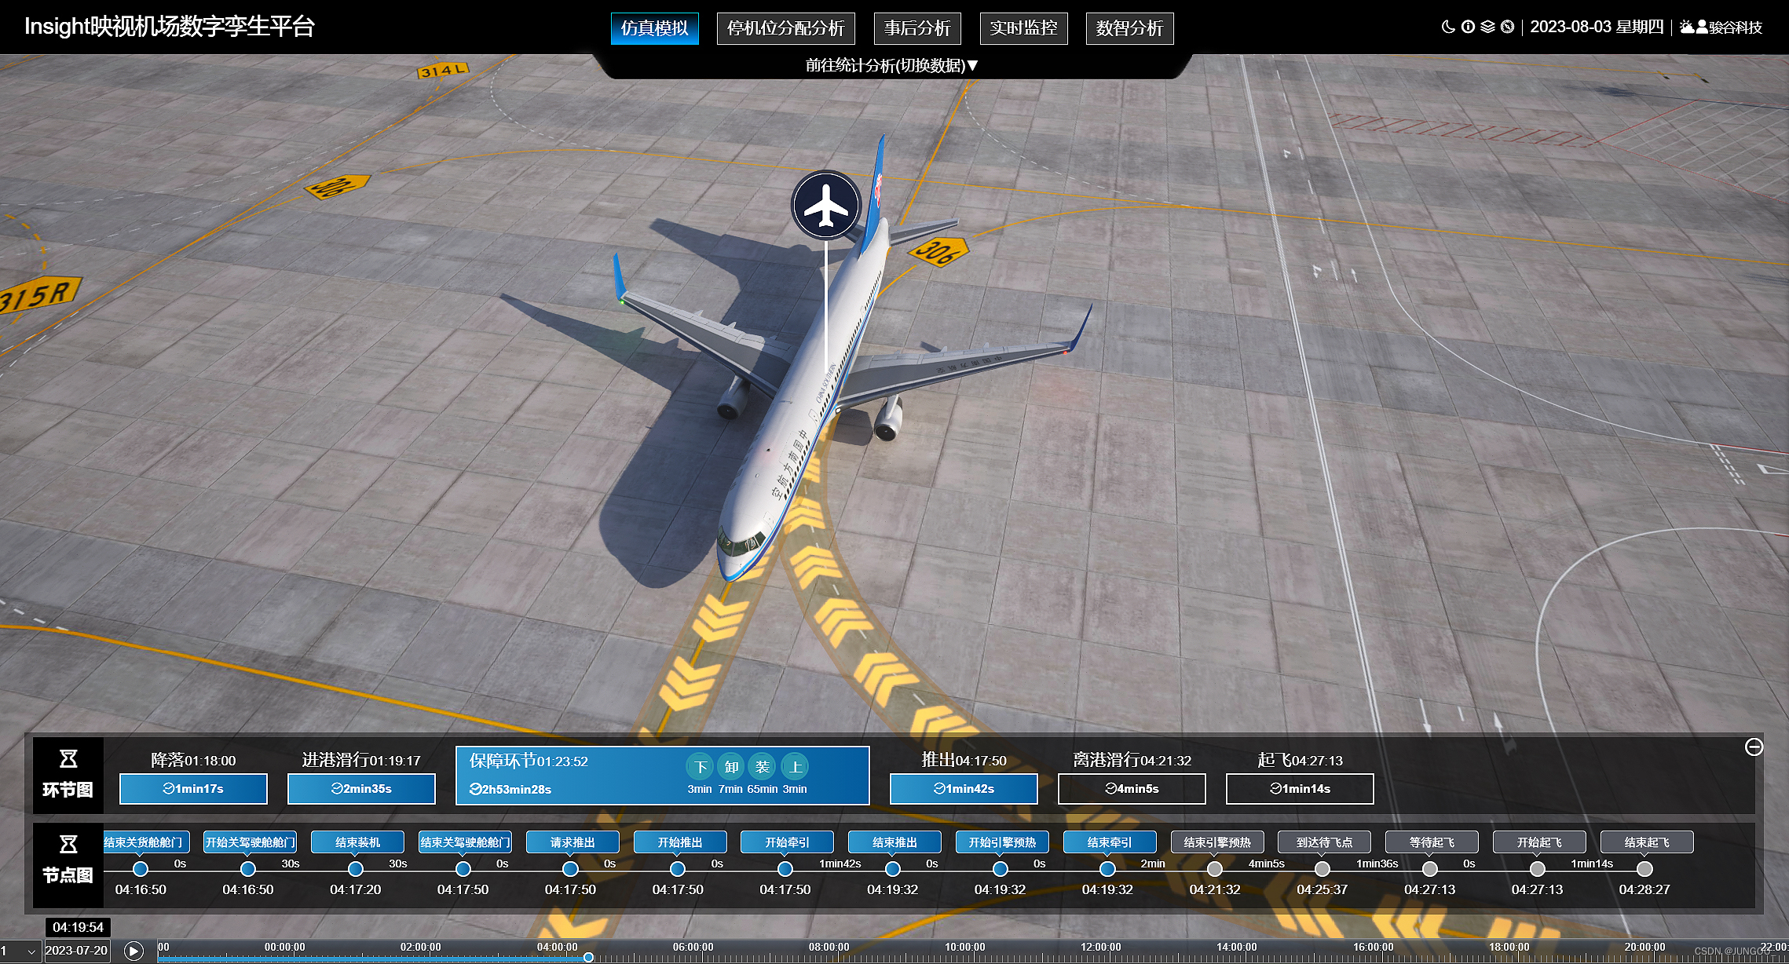Image resolution: width=1789 pixels, height=964 pixels.
Task: Click the weather sun-cloud icon
Action: pos(1686,27)
